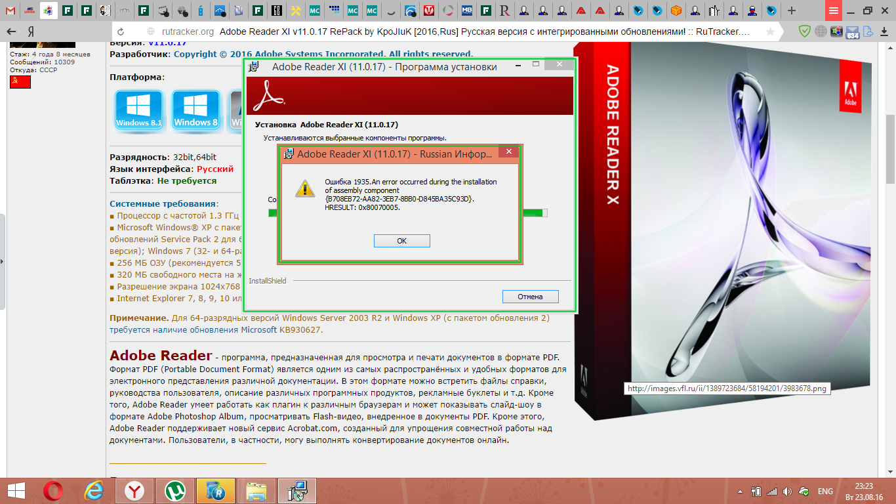Switch to the tab with black 68 icon
The image size is (896, 504).
277,10
